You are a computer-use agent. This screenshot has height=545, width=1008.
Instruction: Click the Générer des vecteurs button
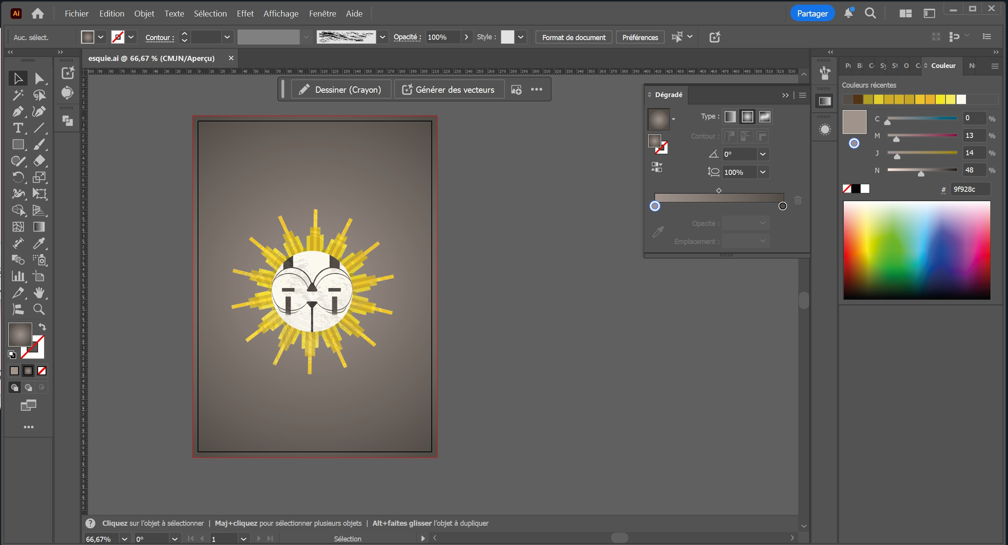tap(449, 90)
